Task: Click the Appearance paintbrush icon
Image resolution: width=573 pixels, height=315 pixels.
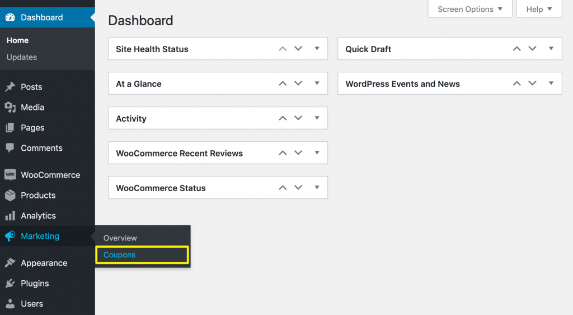Action: [x=10, y=263]
